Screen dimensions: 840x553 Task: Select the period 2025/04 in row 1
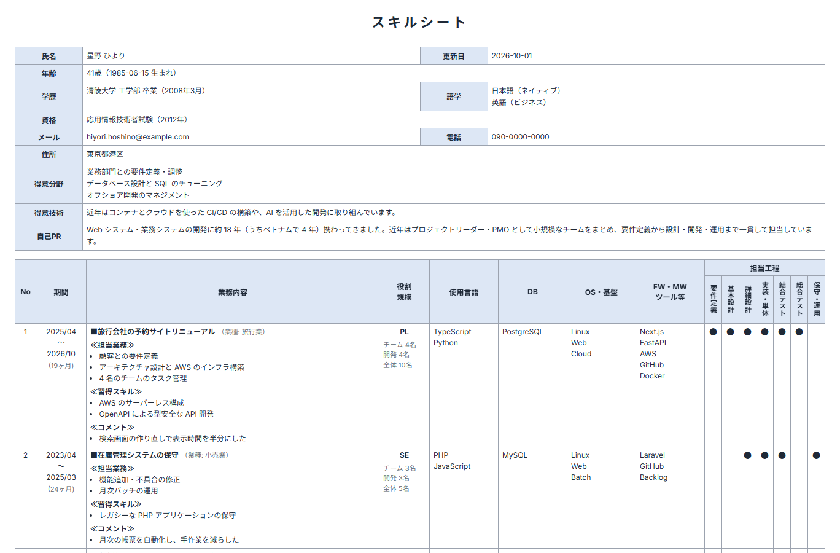(61, 332)
